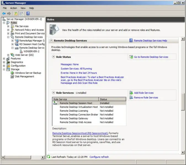Click the Diagnostics node icon
The width and height of the screenshot is (186, 165).
pyautogui.click(x=8, y=62)
